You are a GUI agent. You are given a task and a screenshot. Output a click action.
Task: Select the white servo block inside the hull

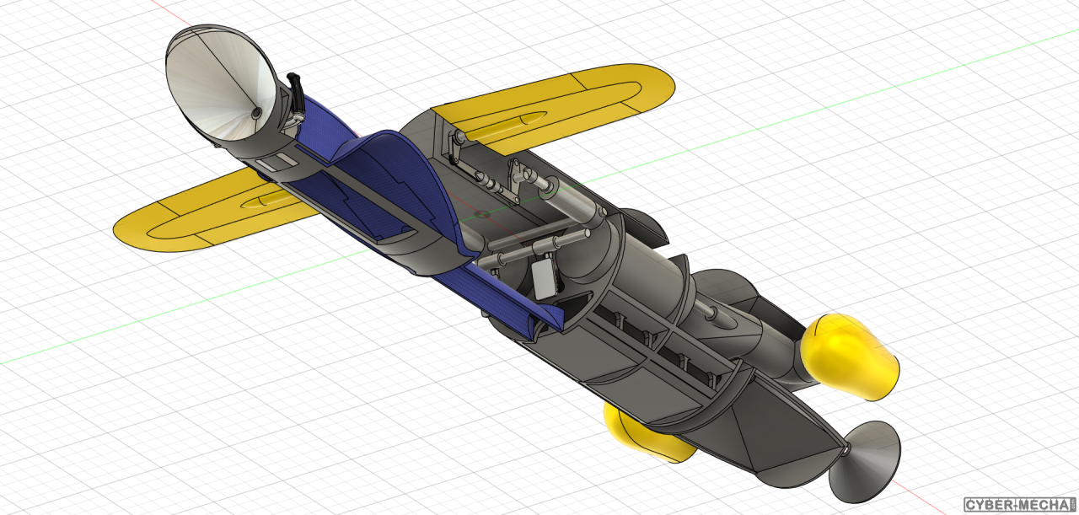(x=545, y=277)
